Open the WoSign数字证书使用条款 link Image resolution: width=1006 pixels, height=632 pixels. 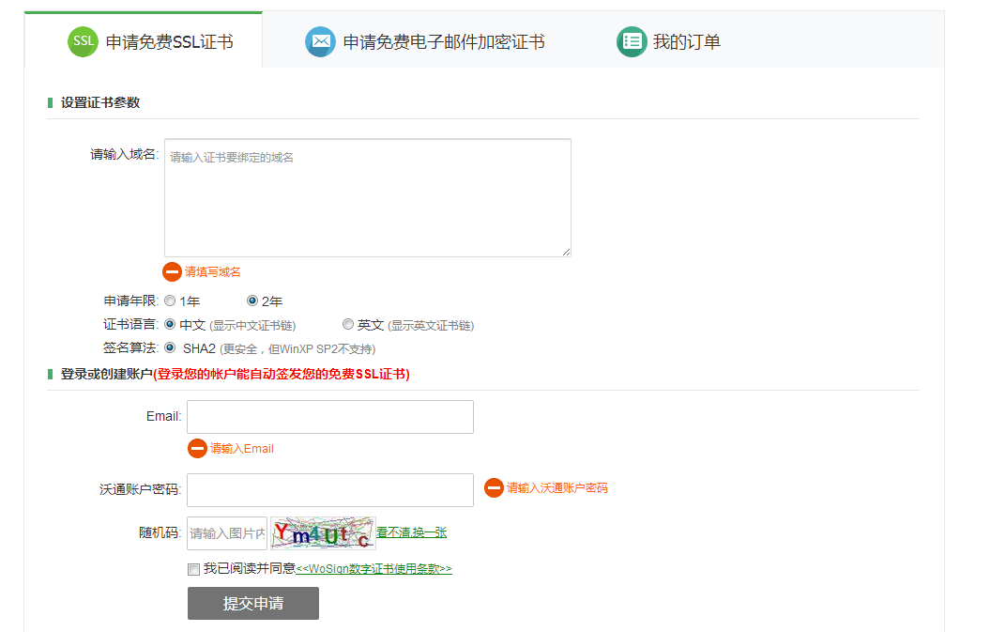coord(373,569)
